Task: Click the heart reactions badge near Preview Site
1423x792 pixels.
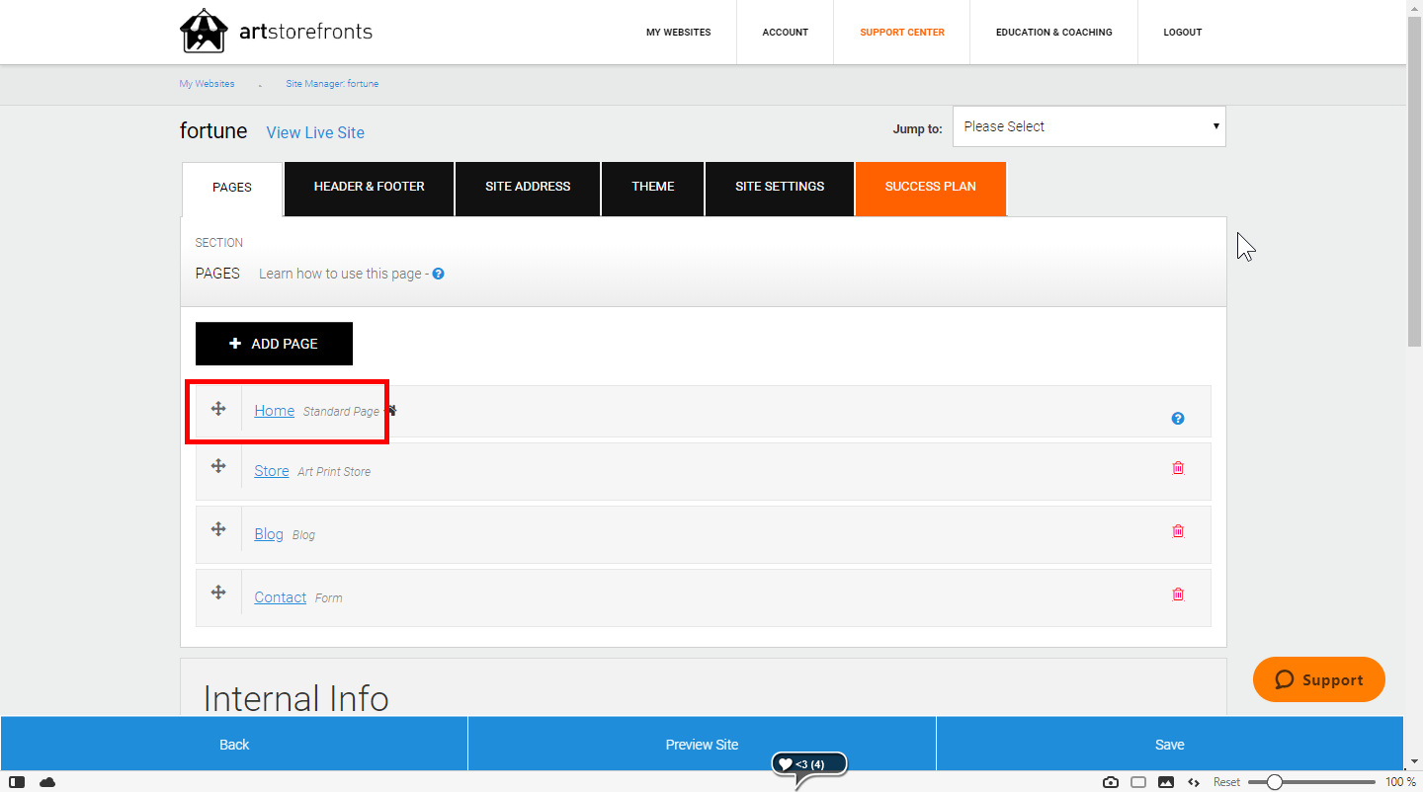Action: 808,762
